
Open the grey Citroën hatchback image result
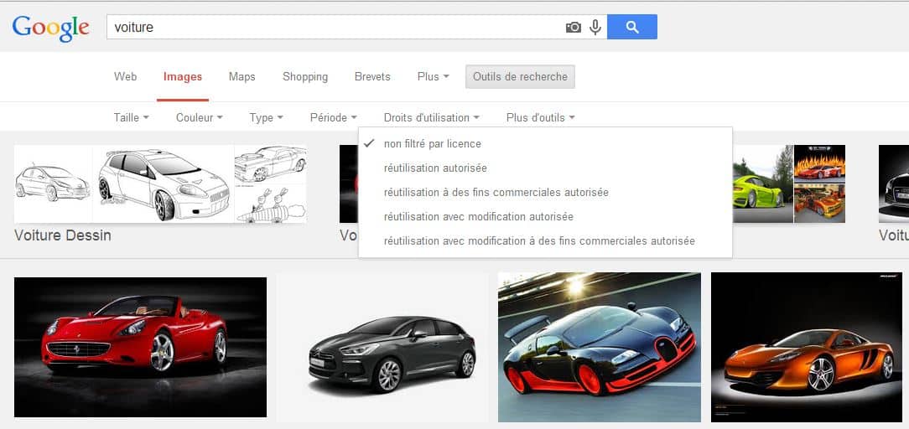[x=382, y=348]
